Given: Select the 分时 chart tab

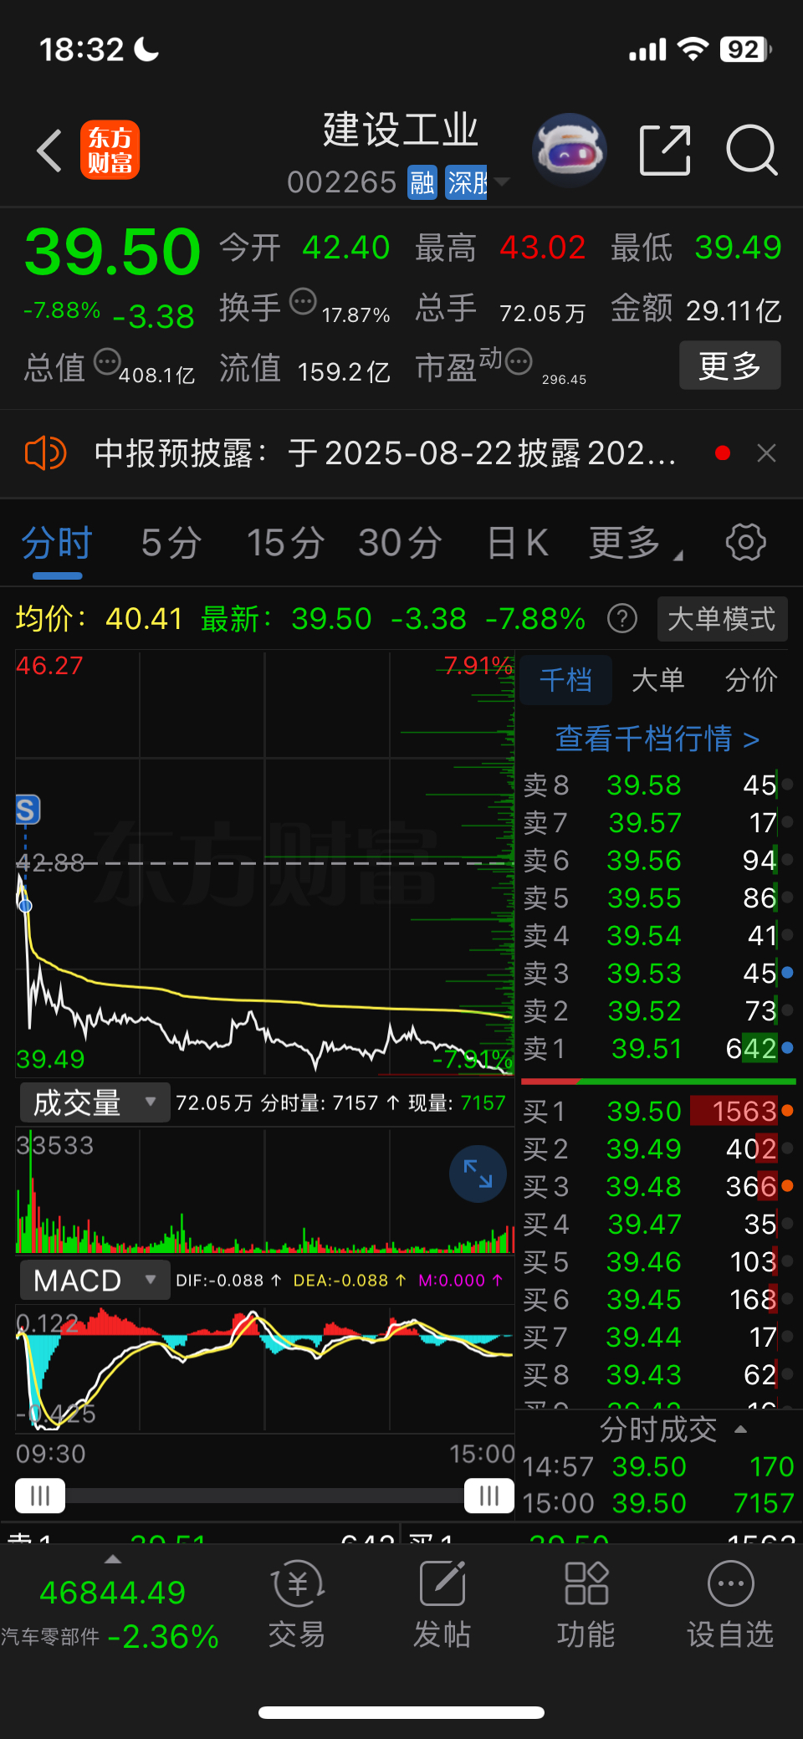Looking at the screenshot, I should 57,543.
